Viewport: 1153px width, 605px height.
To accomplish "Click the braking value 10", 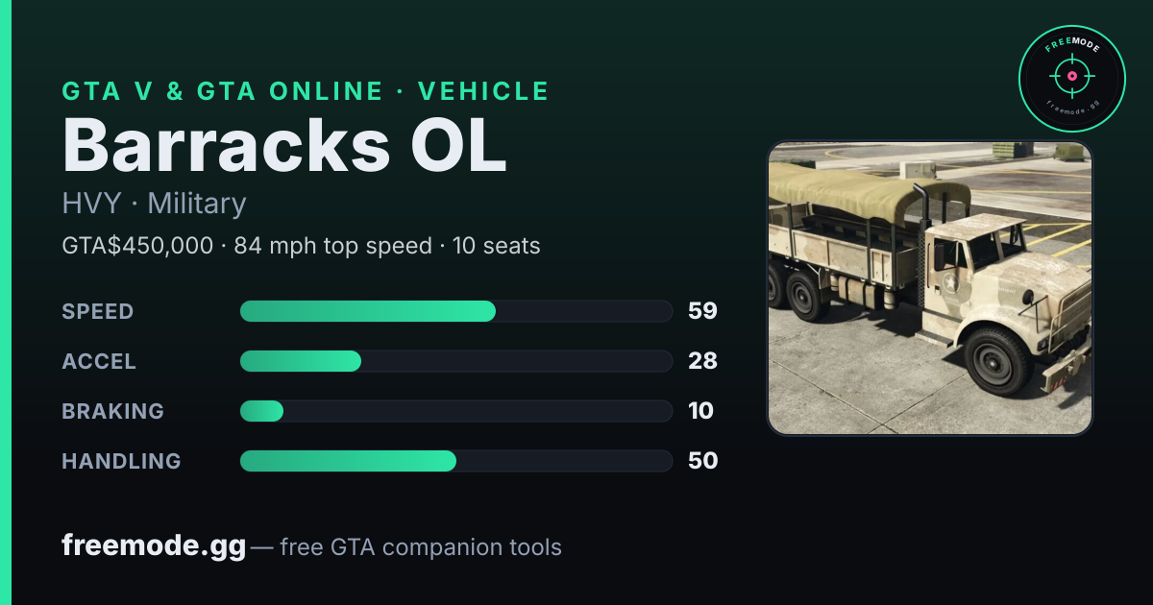I will 700,411.
